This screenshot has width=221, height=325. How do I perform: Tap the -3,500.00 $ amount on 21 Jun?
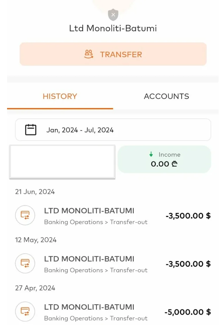[188, 216]
